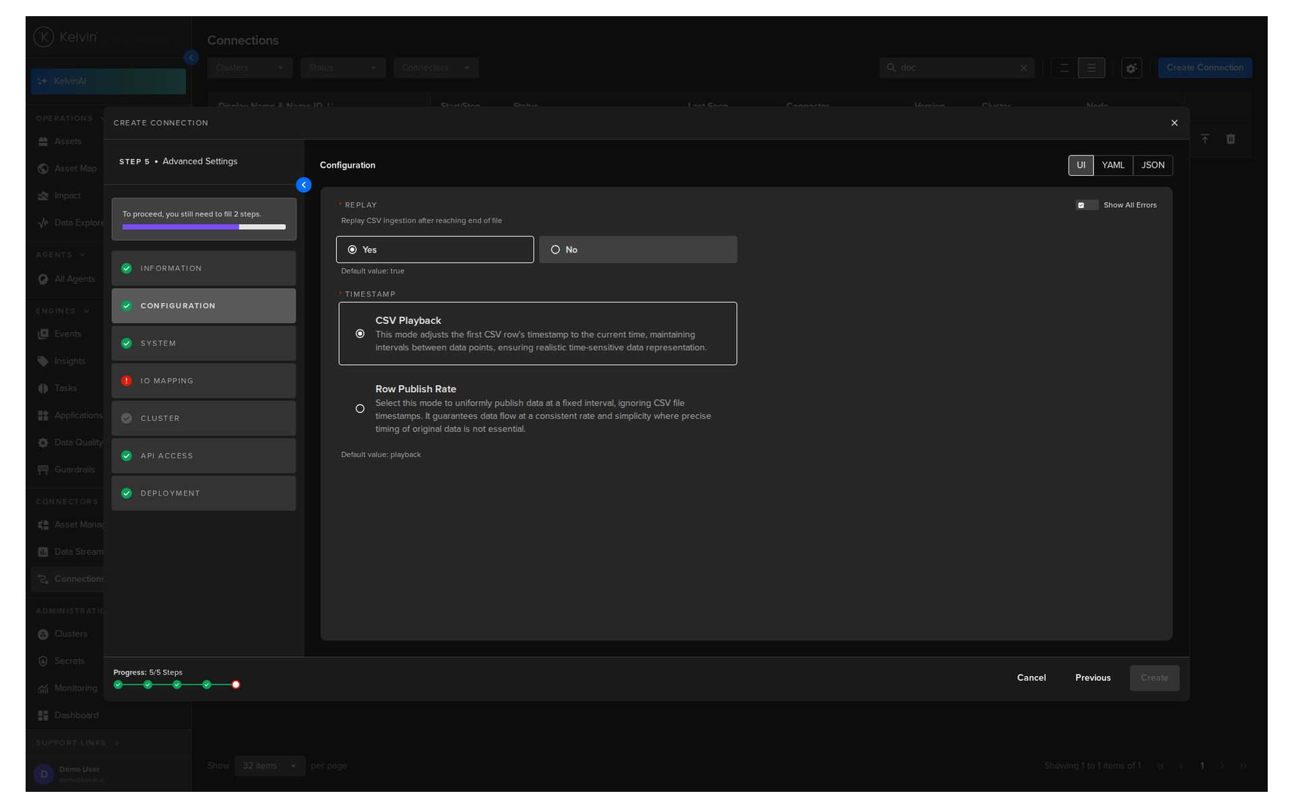Go to the Information step
Viewport: 1294px width, 808px height.
coord(204,269)
